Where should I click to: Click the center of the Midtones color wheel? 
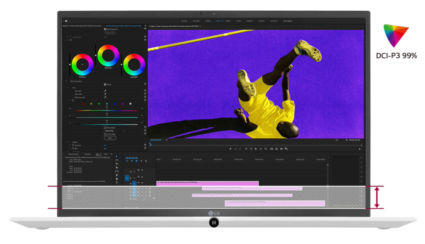(108, 55)
